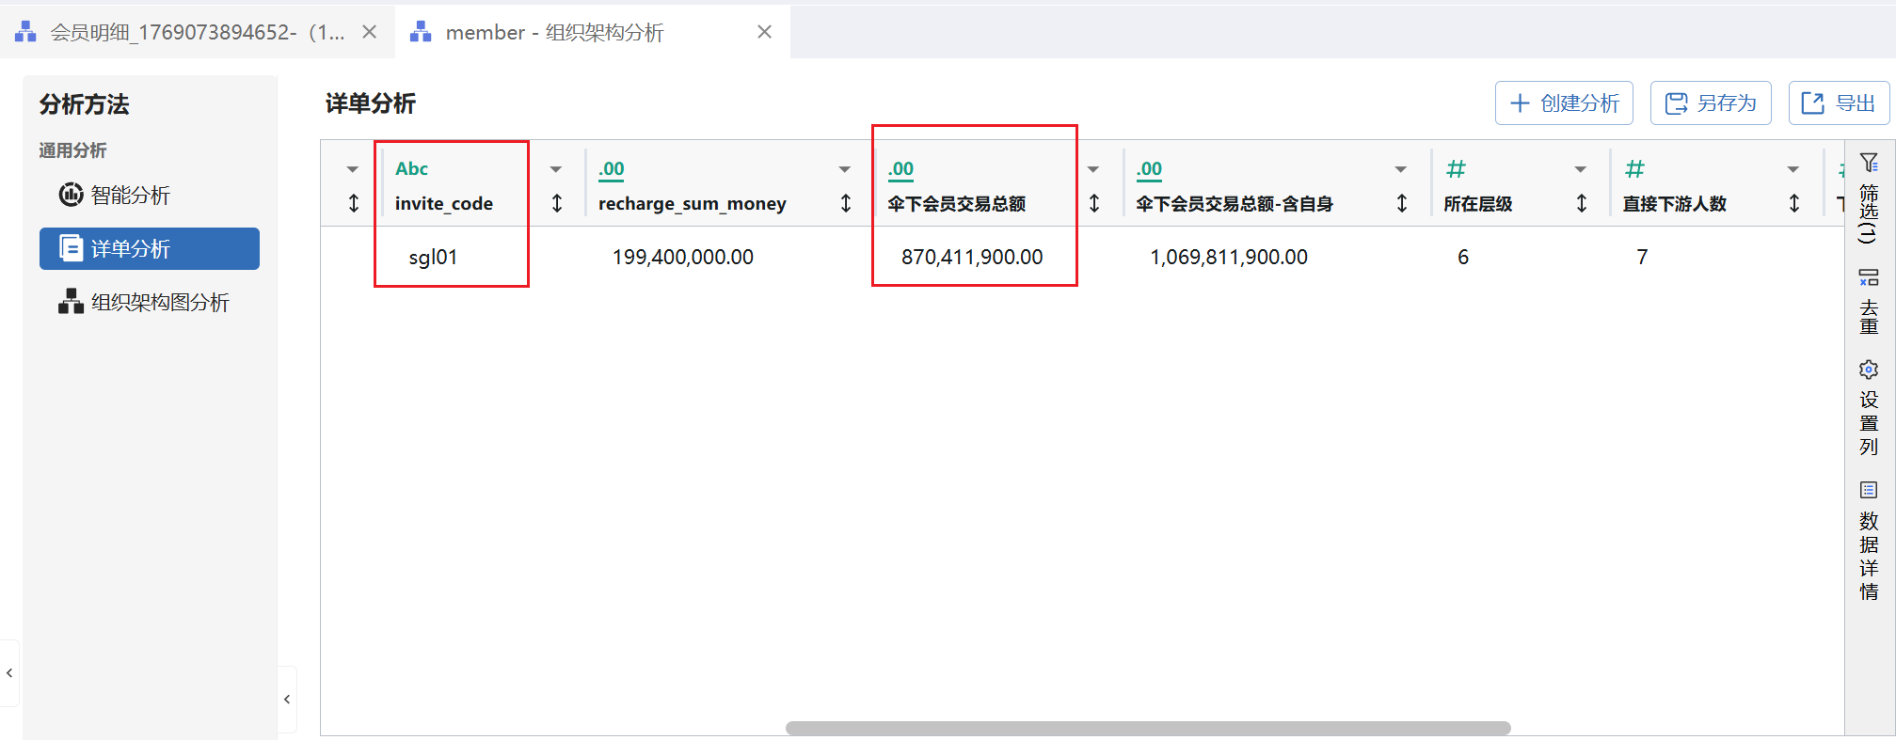The width and height of the screenshot is (1896, 740).
Task: Click sort arrows for 所在层级 column
Action: point(1582,203)
